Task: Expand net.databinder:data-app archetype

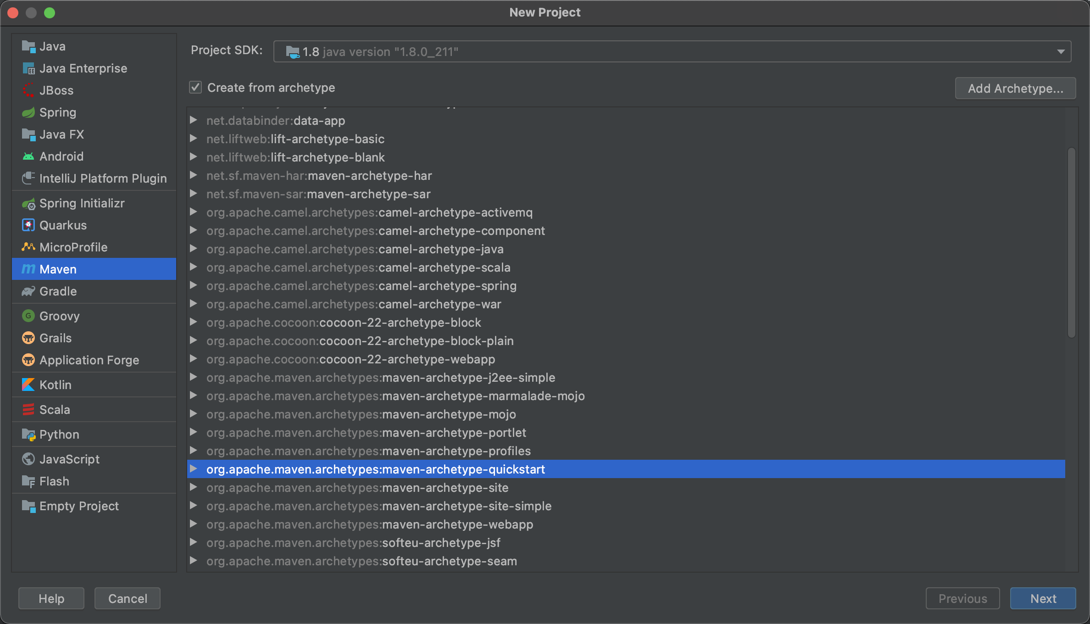Action: click(x=194, y=120)
